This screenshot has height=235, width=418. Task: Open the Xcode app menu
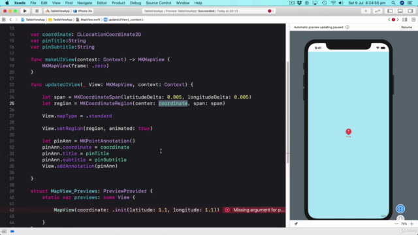pyautogui.click(x=20, y=3)
